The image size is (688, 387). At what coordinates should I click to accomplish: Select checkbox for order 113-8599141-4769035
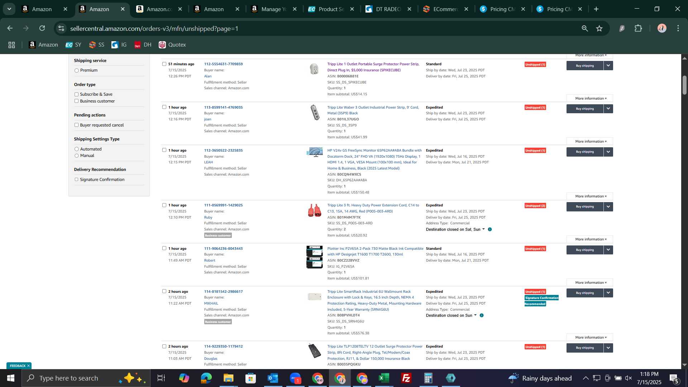164,107
